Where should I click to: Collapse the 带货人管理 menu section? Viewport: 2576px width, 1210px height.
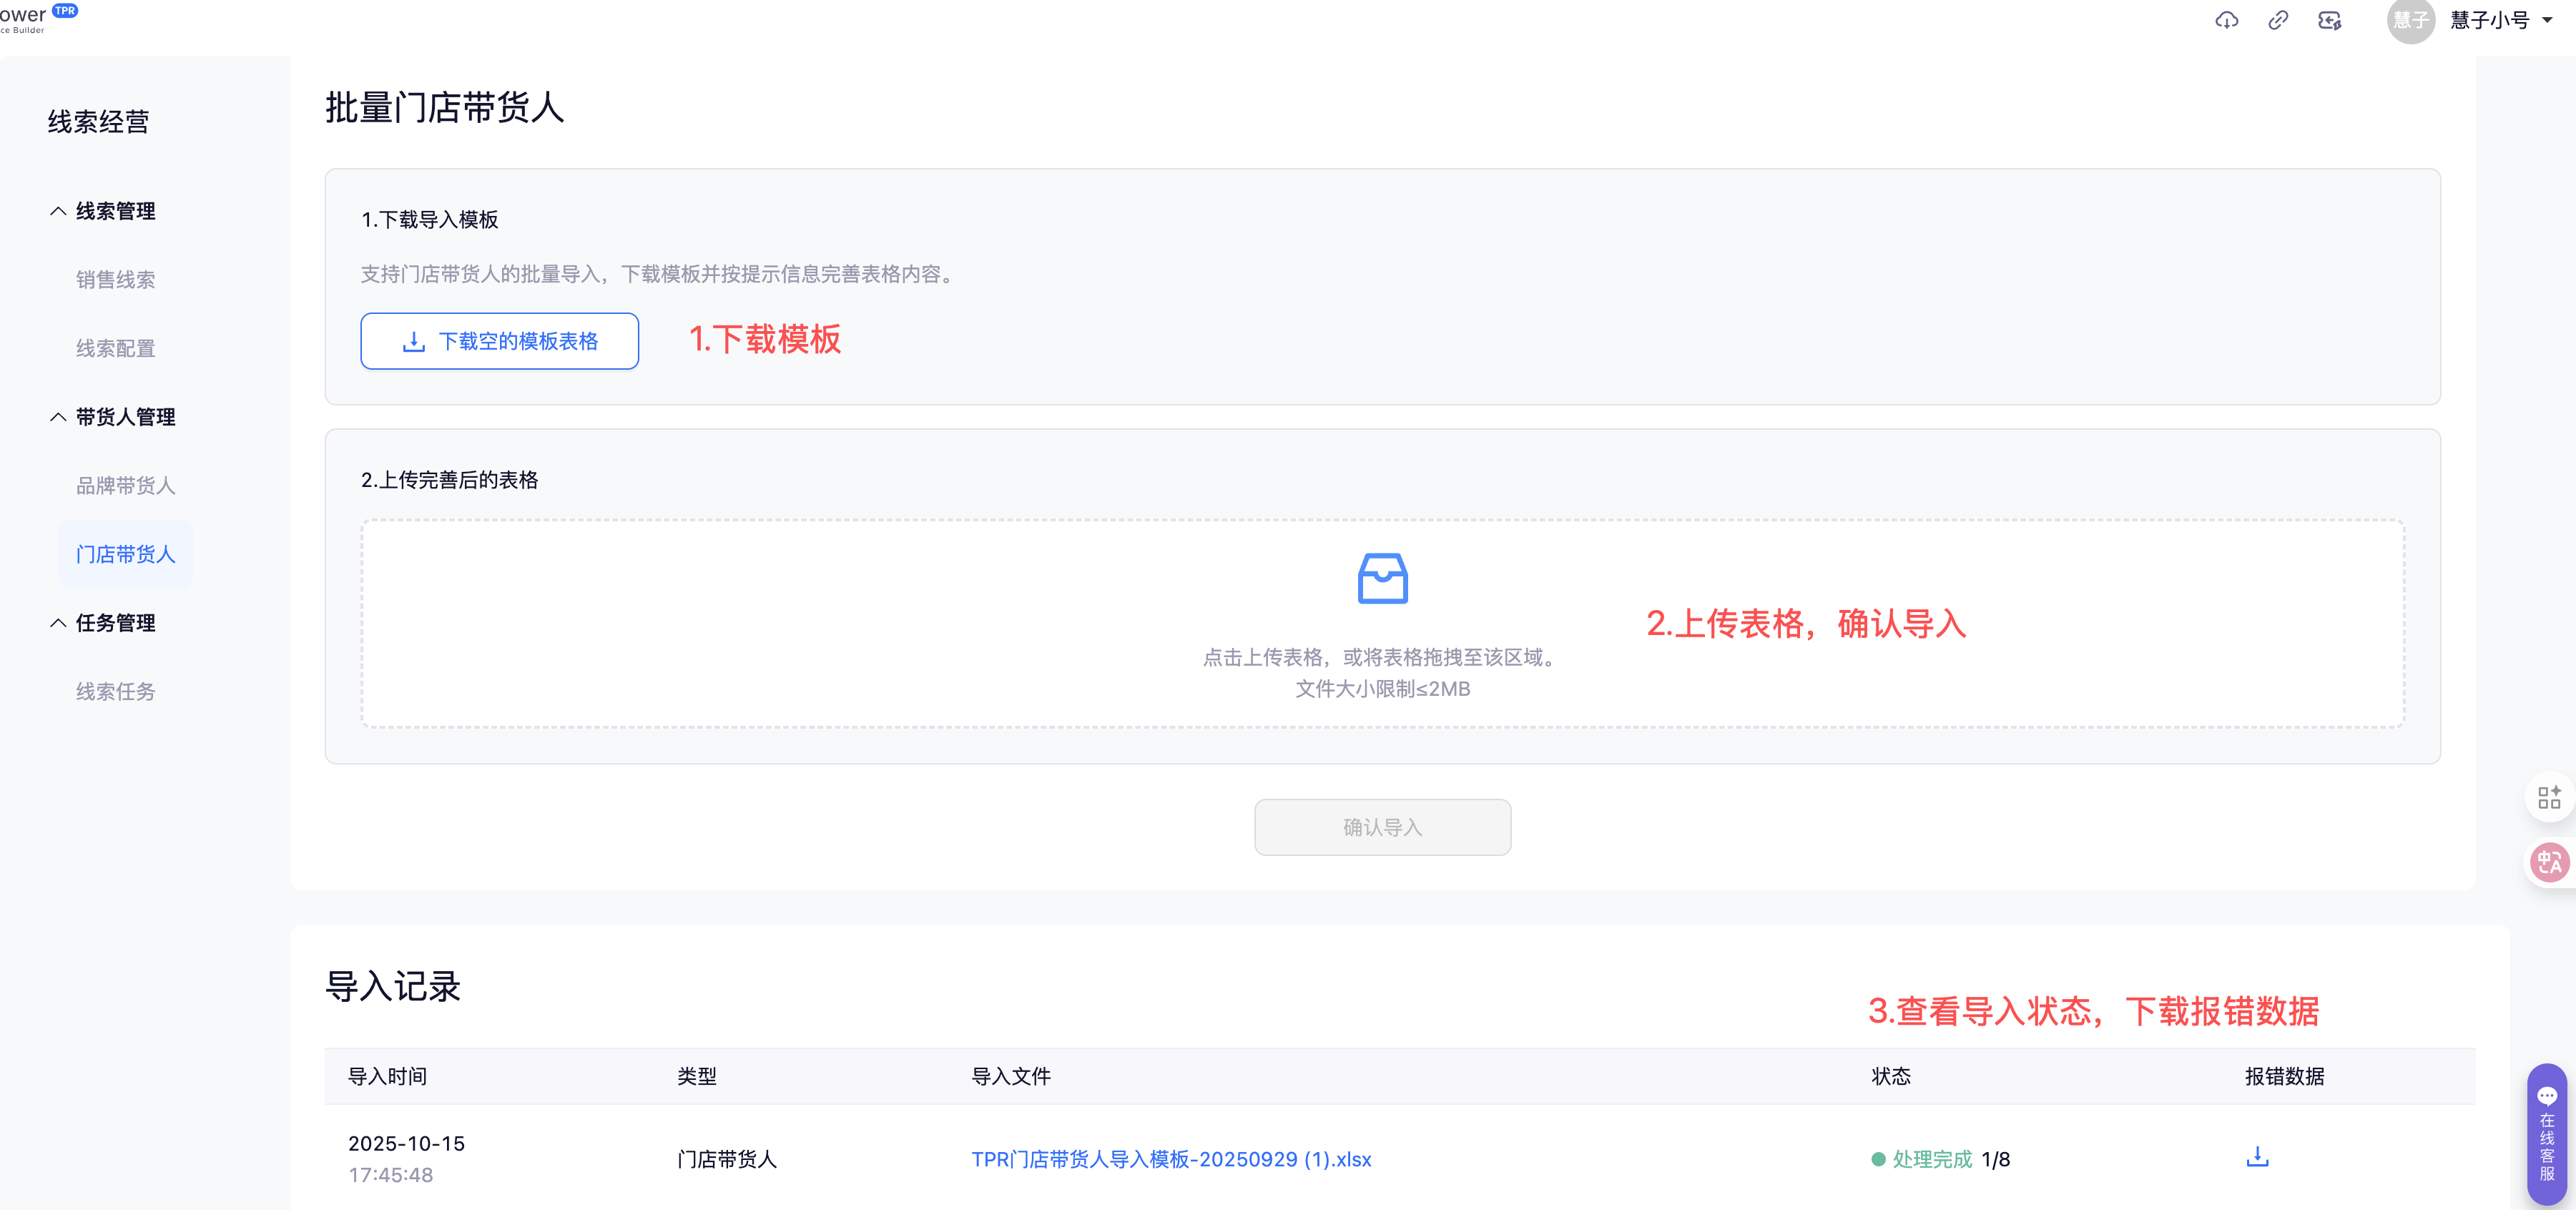58,417
